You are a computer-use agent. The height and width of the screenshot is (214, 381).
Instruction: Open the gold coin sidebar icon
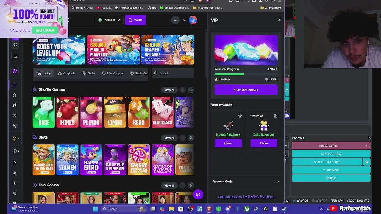coord(15,139)
